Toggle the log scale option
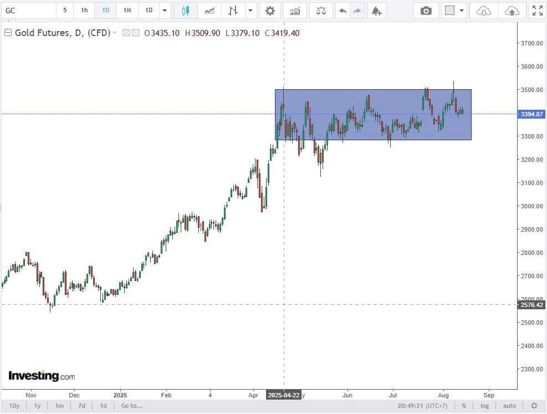The image size is (547, 414). [x=484, y=406]
